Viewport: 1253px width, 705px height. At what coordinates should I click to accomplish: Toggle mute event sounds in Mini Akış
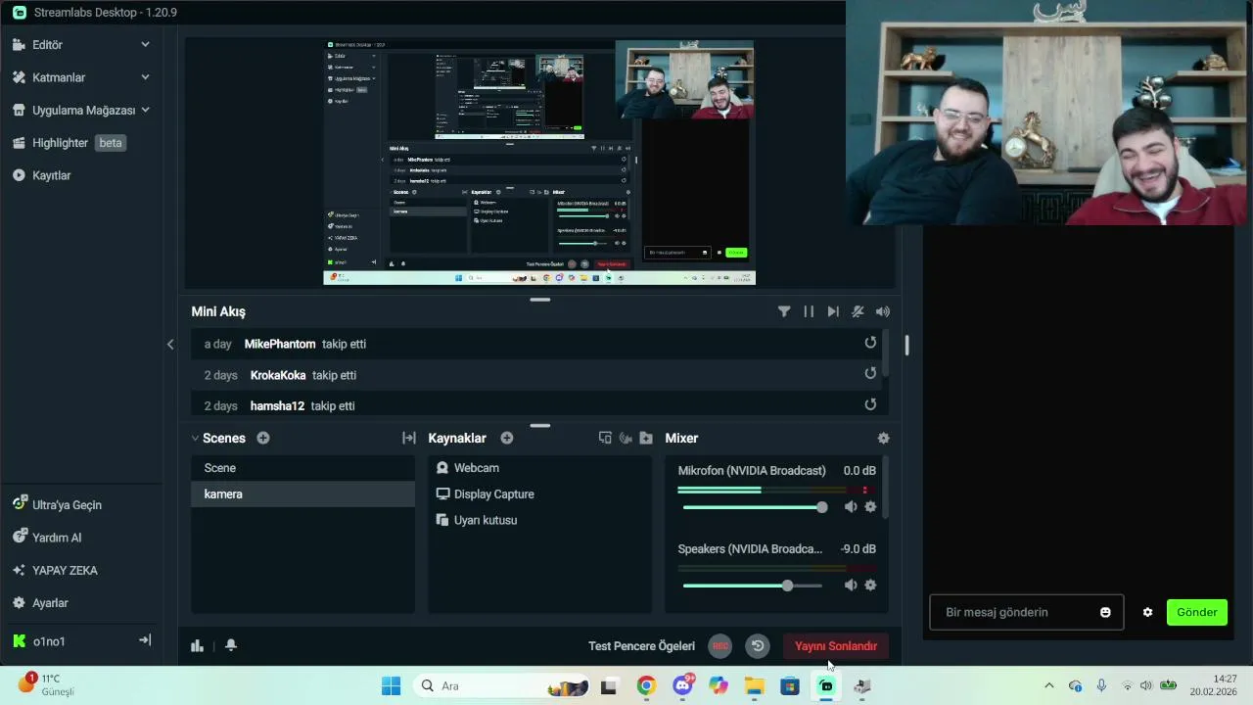[858, 311]
